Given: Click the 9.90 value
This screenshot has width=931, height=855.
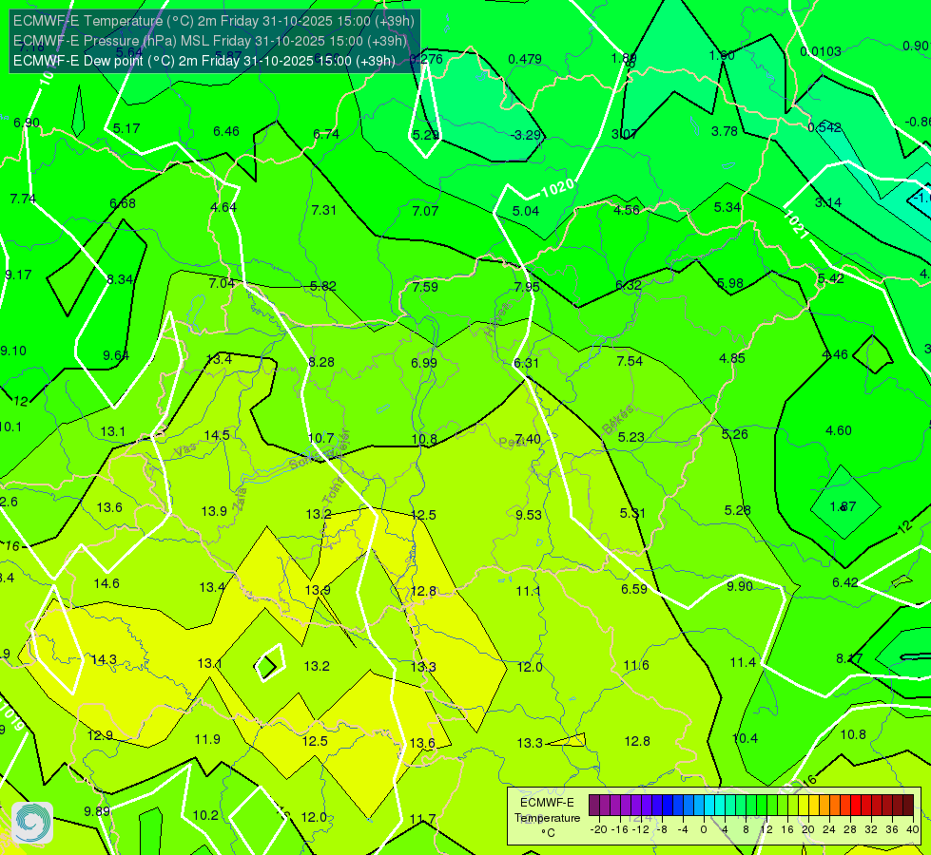Looking at the screenshot, I should pos(740,587).
